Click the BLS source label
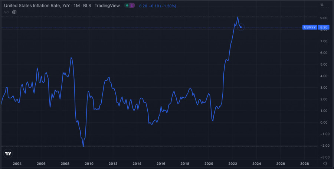This screenshot has width=334, height=169. click(87, 6)
